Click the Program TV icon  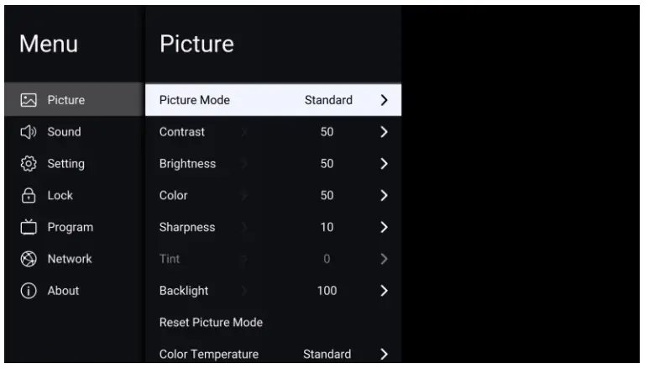point(27,227)
